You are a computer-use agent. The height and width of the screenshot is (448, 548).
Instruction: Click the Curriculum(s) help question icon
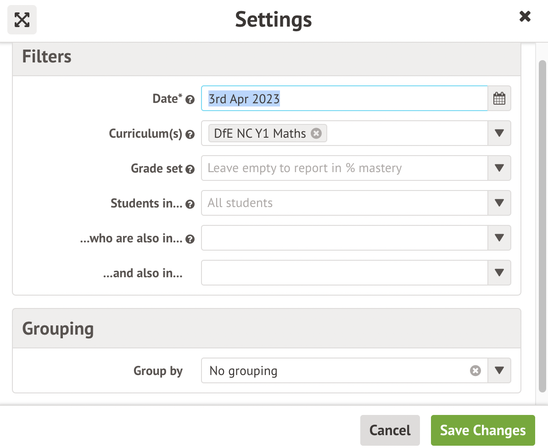pyautogui.click(x=190, y=134)
